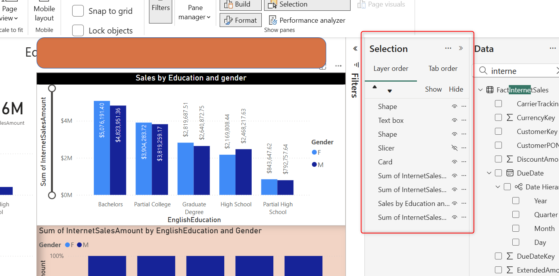Click the chart visual's more options ellipsis

(x=338, y=66)
